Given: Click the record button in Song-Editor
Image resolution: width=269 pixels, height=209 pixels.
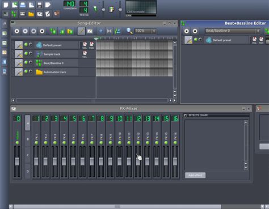Looking at the screenshot, I should click(25, 31).
